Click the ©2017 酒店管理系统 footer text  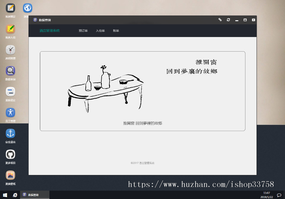[142, 163]
